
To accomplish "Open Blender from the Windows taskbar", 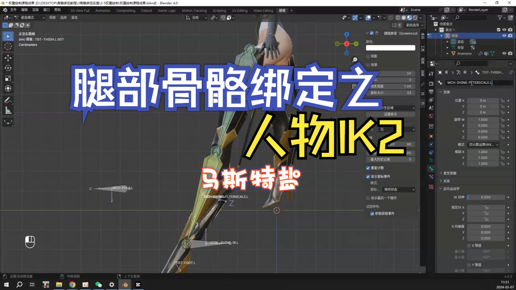I will (x=125, y=284).
